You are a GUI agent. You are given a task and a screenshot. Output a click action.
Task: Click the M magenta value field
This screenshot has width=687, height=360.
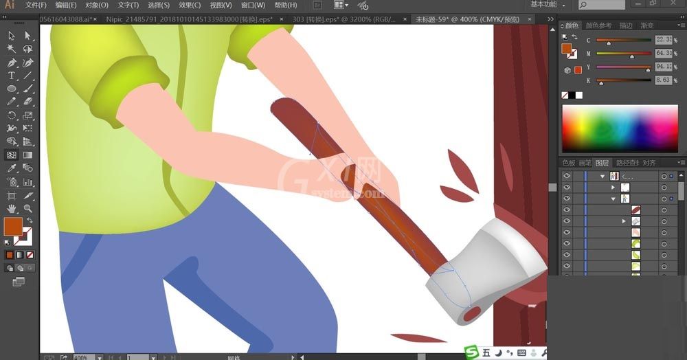pyautogui.click(x=664, y=53)
